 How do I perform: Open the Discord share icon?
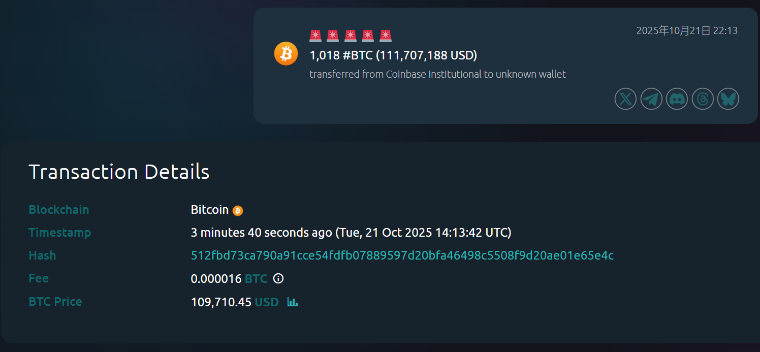pyautogui.click(x=677, y=99)
